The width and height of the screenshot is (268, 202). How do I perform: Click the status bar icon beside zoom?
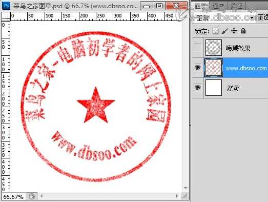coord(32,196)
